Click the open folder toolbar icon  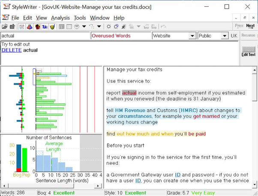click(5, 26)
